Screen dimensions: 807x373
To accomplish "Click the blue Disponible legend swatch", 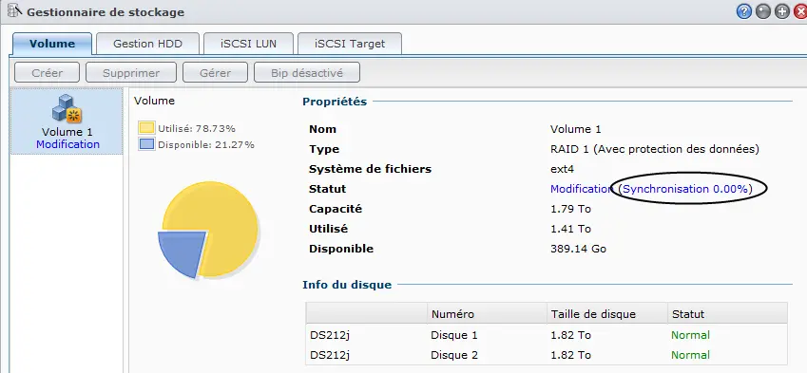I will [146, 144].
